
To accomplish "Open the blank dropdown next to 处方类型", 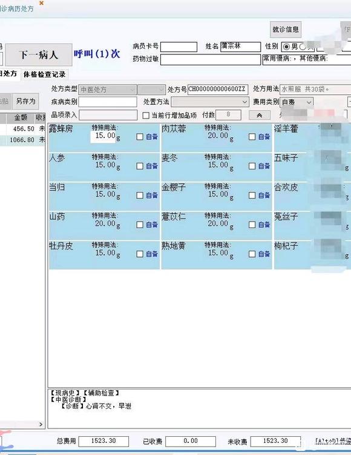I will [x=151, y=90].
